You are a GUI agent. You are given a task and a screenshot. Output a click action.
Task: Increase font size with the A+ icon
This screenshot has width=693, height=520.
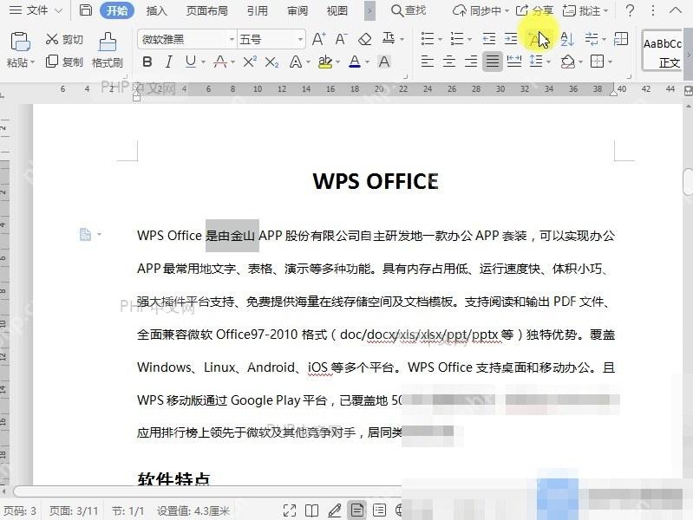point(318,39)
